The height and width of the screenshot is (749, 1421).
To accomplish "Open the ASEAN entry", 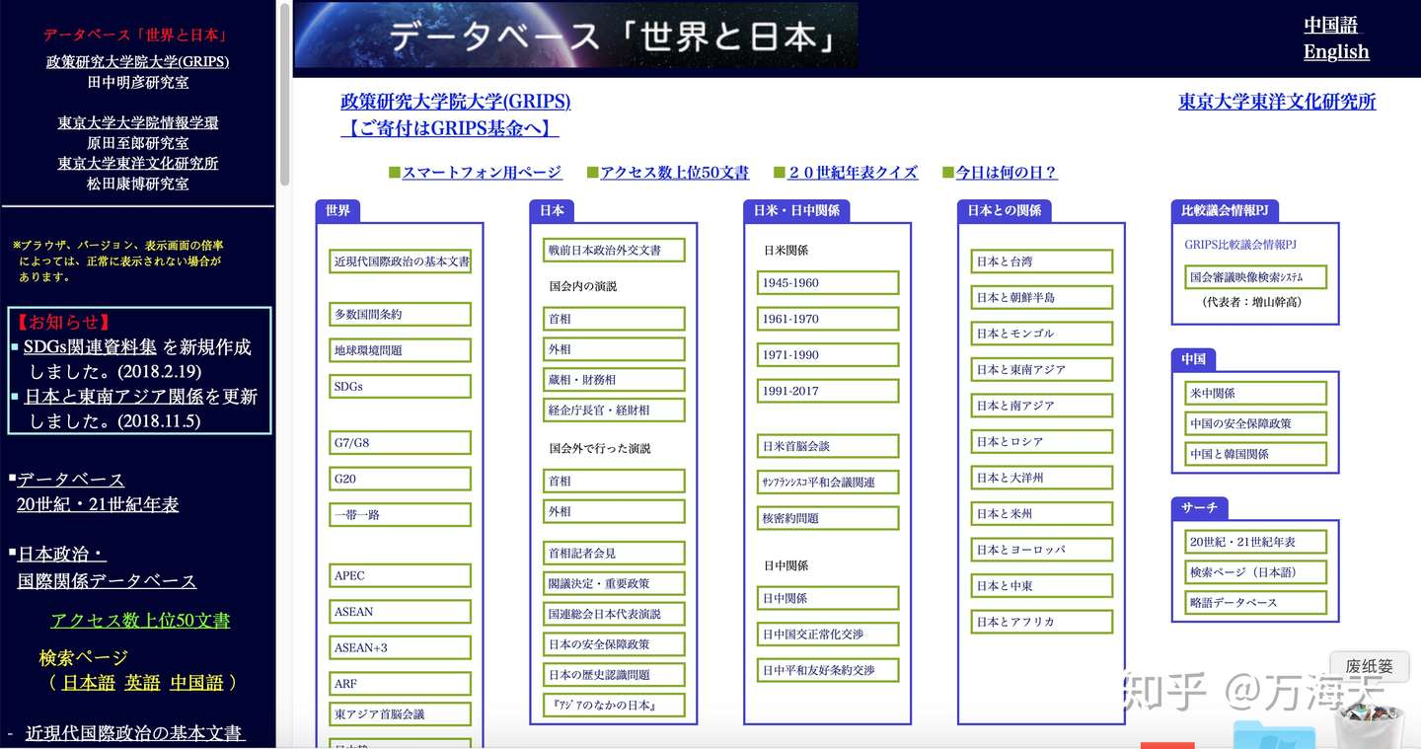I will 400,612.
